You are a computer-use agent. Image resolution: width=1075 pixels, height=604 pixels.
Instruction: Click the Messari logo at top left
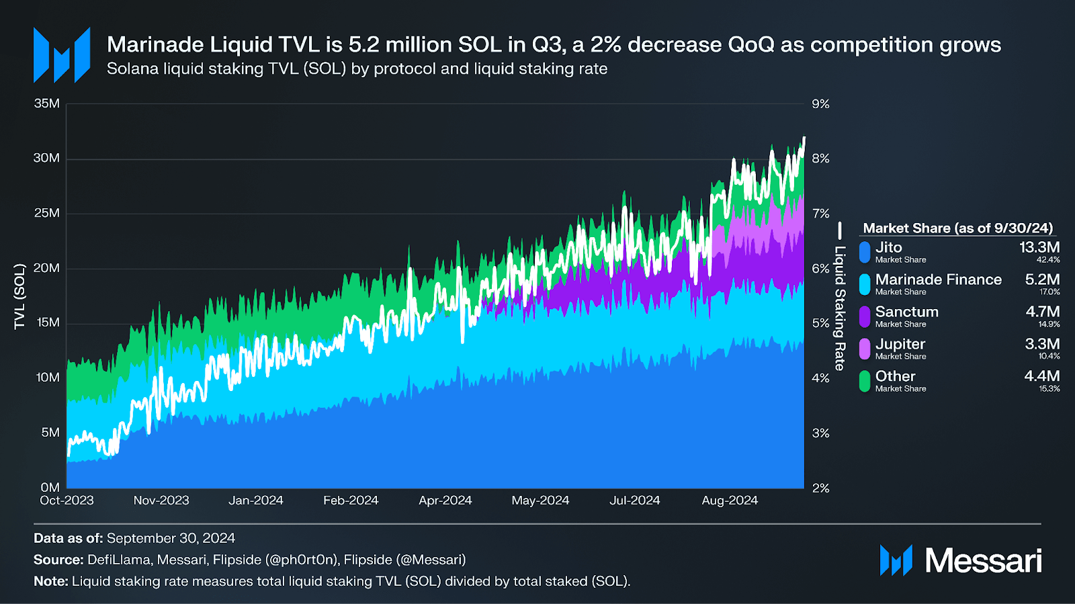[x=62, y=55]
